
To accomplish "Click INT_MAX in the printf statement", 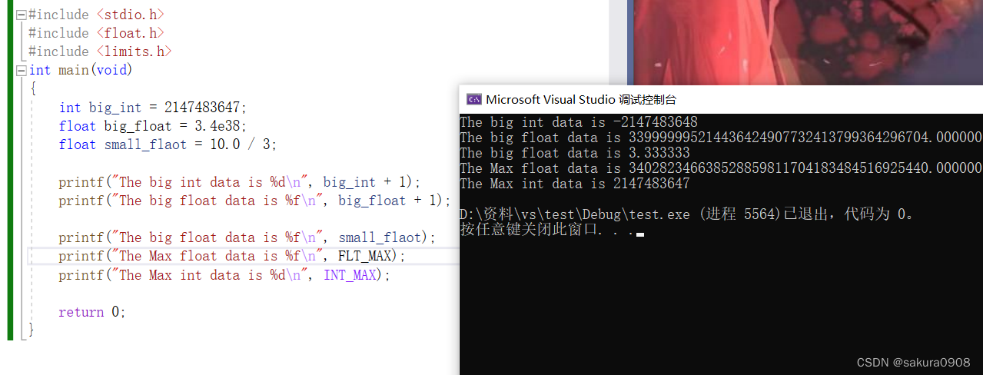I will [x=350, y=275].
